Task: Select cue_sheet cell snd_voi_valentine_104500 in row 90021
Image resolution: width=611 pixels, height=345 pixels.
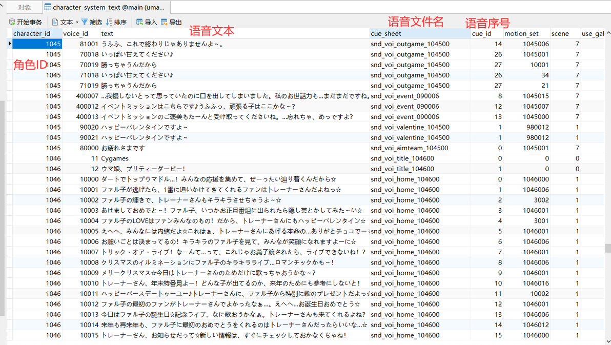Action: [x=420, y=137]
